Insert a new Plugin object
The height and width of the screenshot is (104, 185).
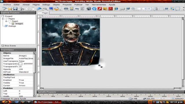(172, 9)
